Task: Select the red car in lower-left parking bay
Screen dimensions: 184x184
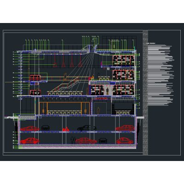Action: (x=30, y=141)
